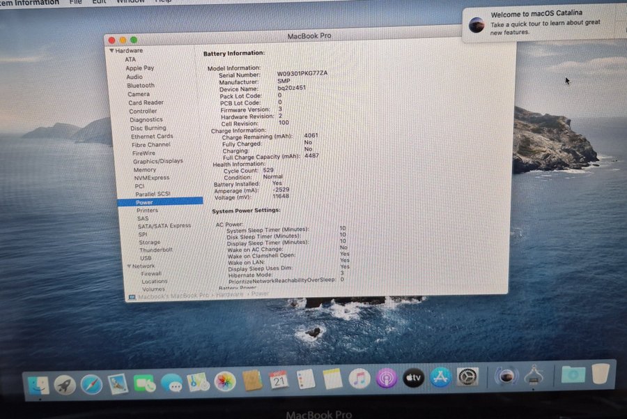The width and height of the screenshot is (627, 419).
Task: Open the File menu
Action: pyautogui.click(x=75, y=2)
